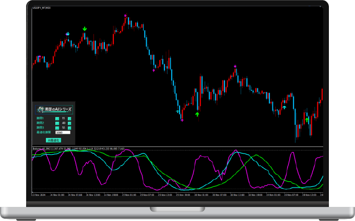Click the AI series logo banner
This screenshot has height=221, width=355.
click(54, 109)
